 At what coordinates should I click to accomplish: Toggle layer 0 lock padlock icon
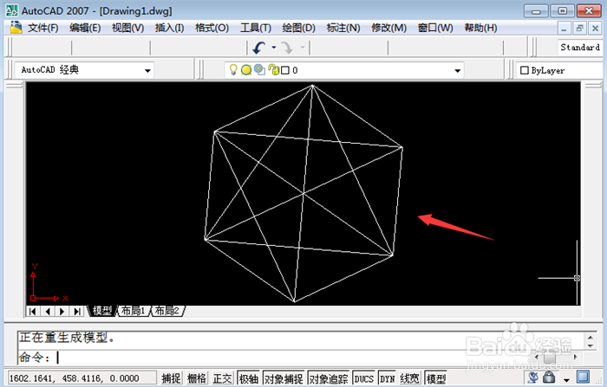273,70
